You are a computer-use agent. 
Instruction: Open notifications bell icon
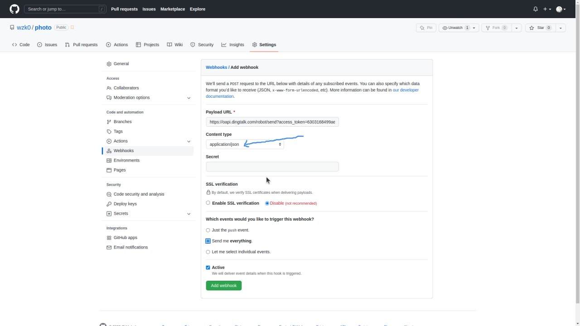(536, 9)
